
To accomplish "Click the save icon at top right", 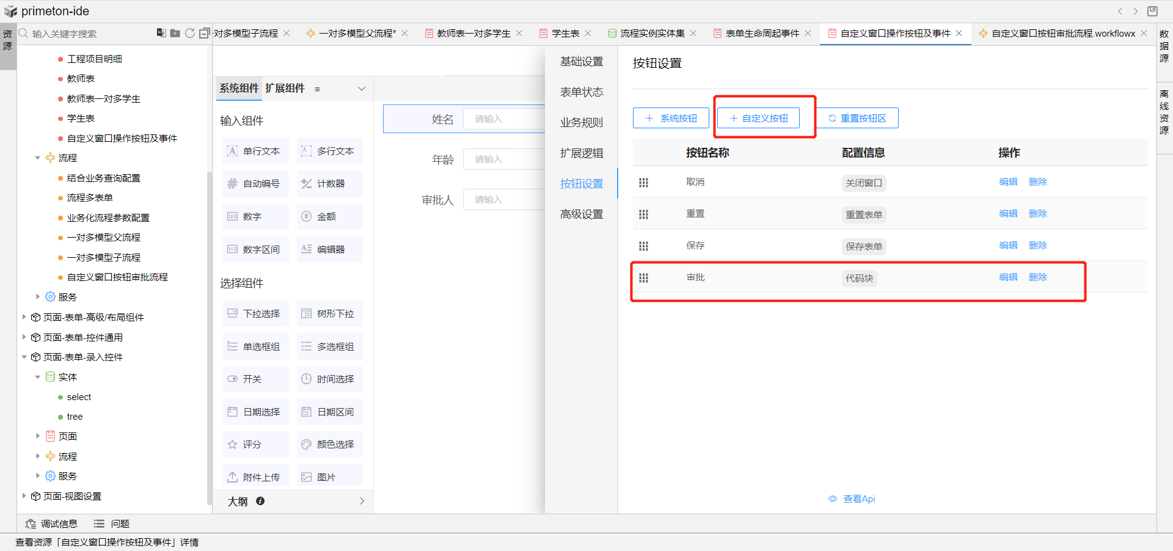I will coord(1152,11).
